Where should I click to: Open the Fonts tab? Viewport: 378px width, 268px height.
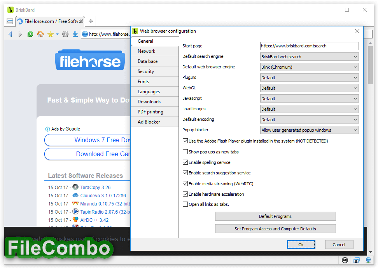coord(155,82)
